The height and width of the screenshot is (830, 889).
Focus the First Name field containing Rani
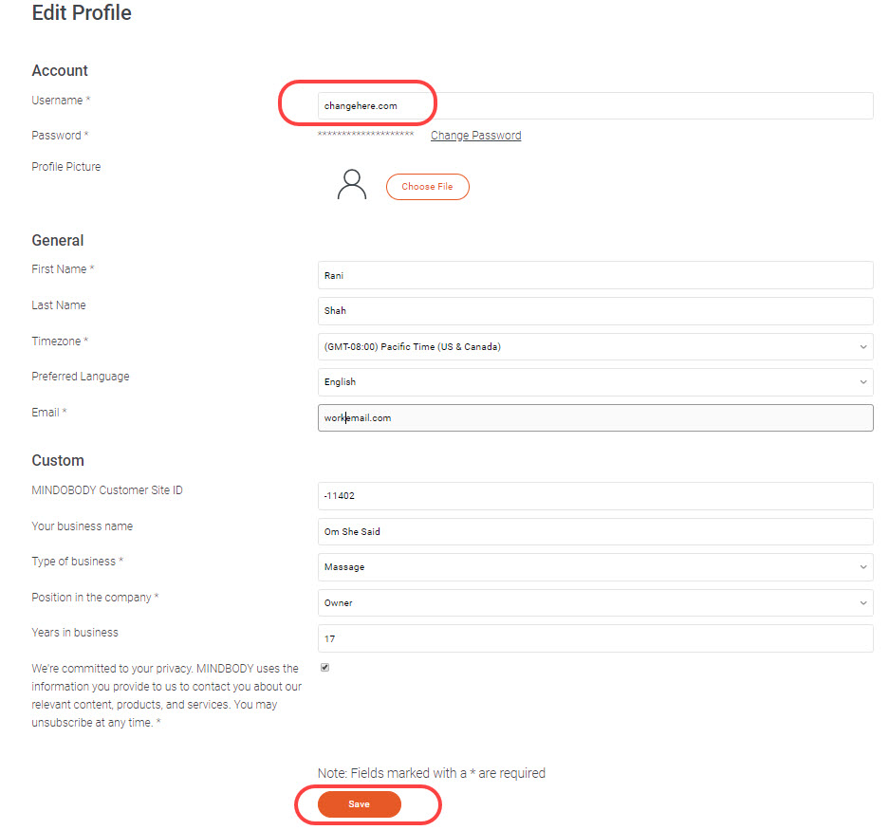[x=594, y=276]
